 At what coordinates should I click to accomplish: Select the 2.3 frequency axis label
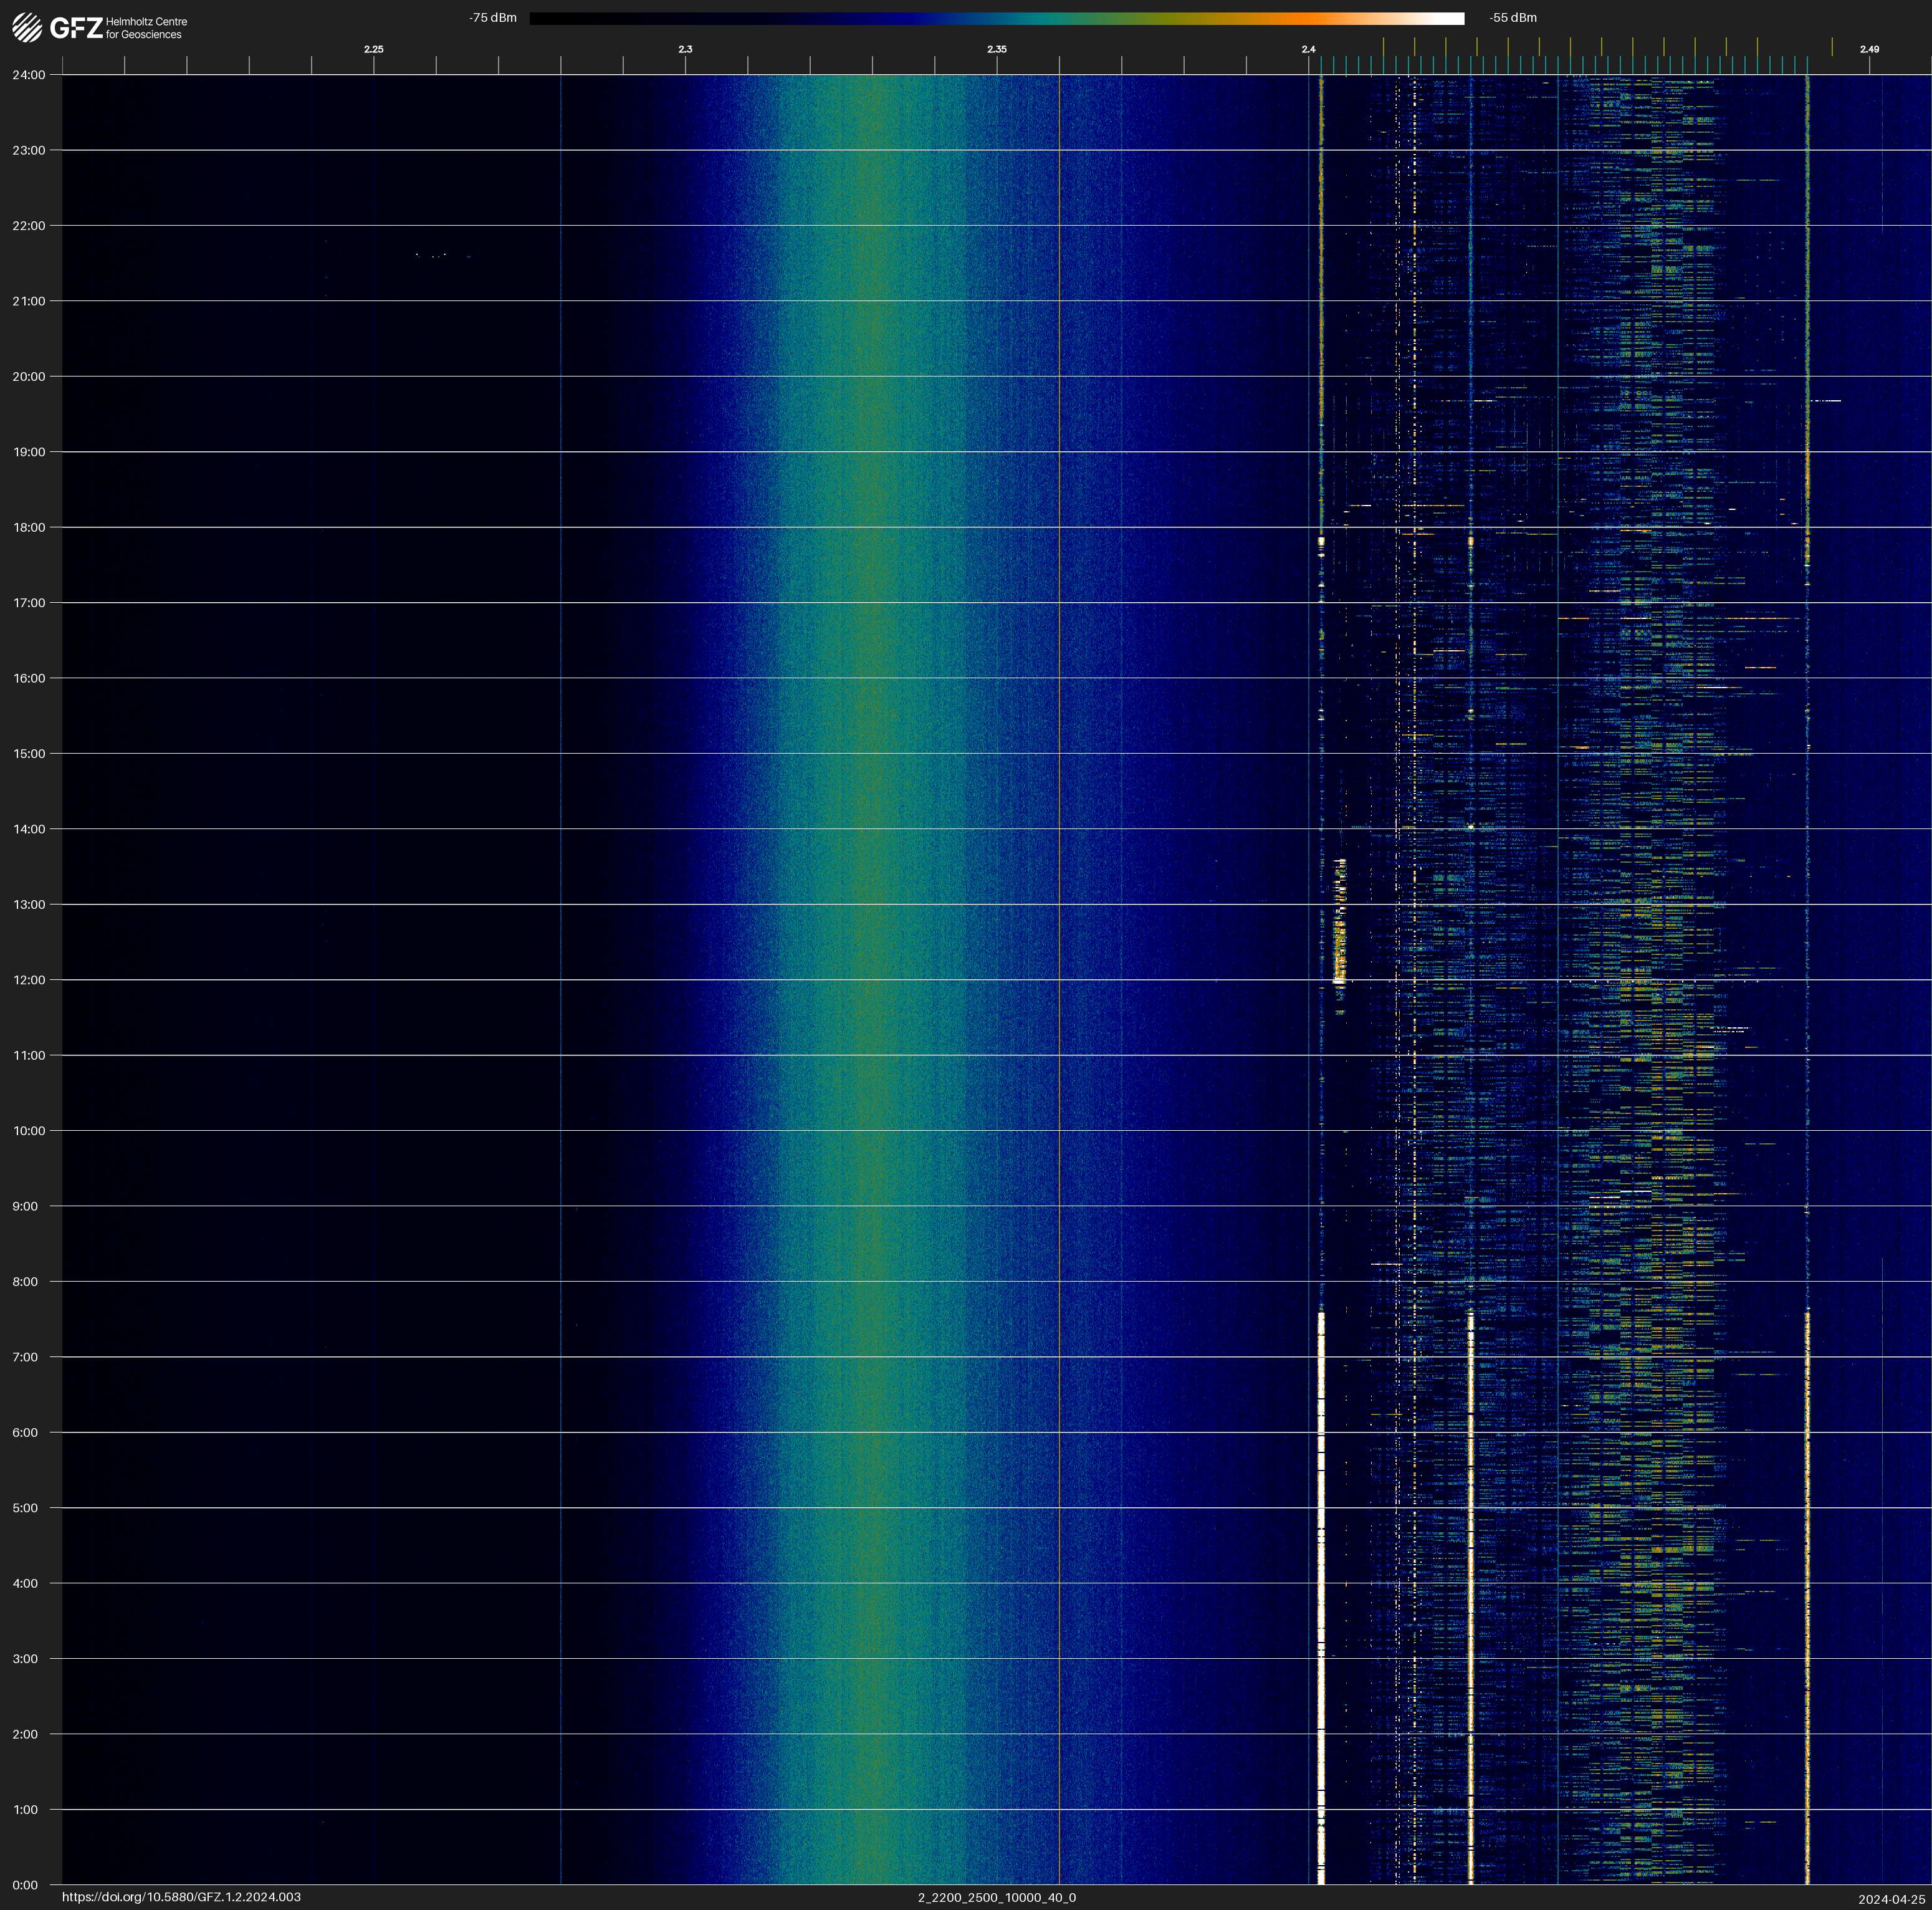click(685, 49)
